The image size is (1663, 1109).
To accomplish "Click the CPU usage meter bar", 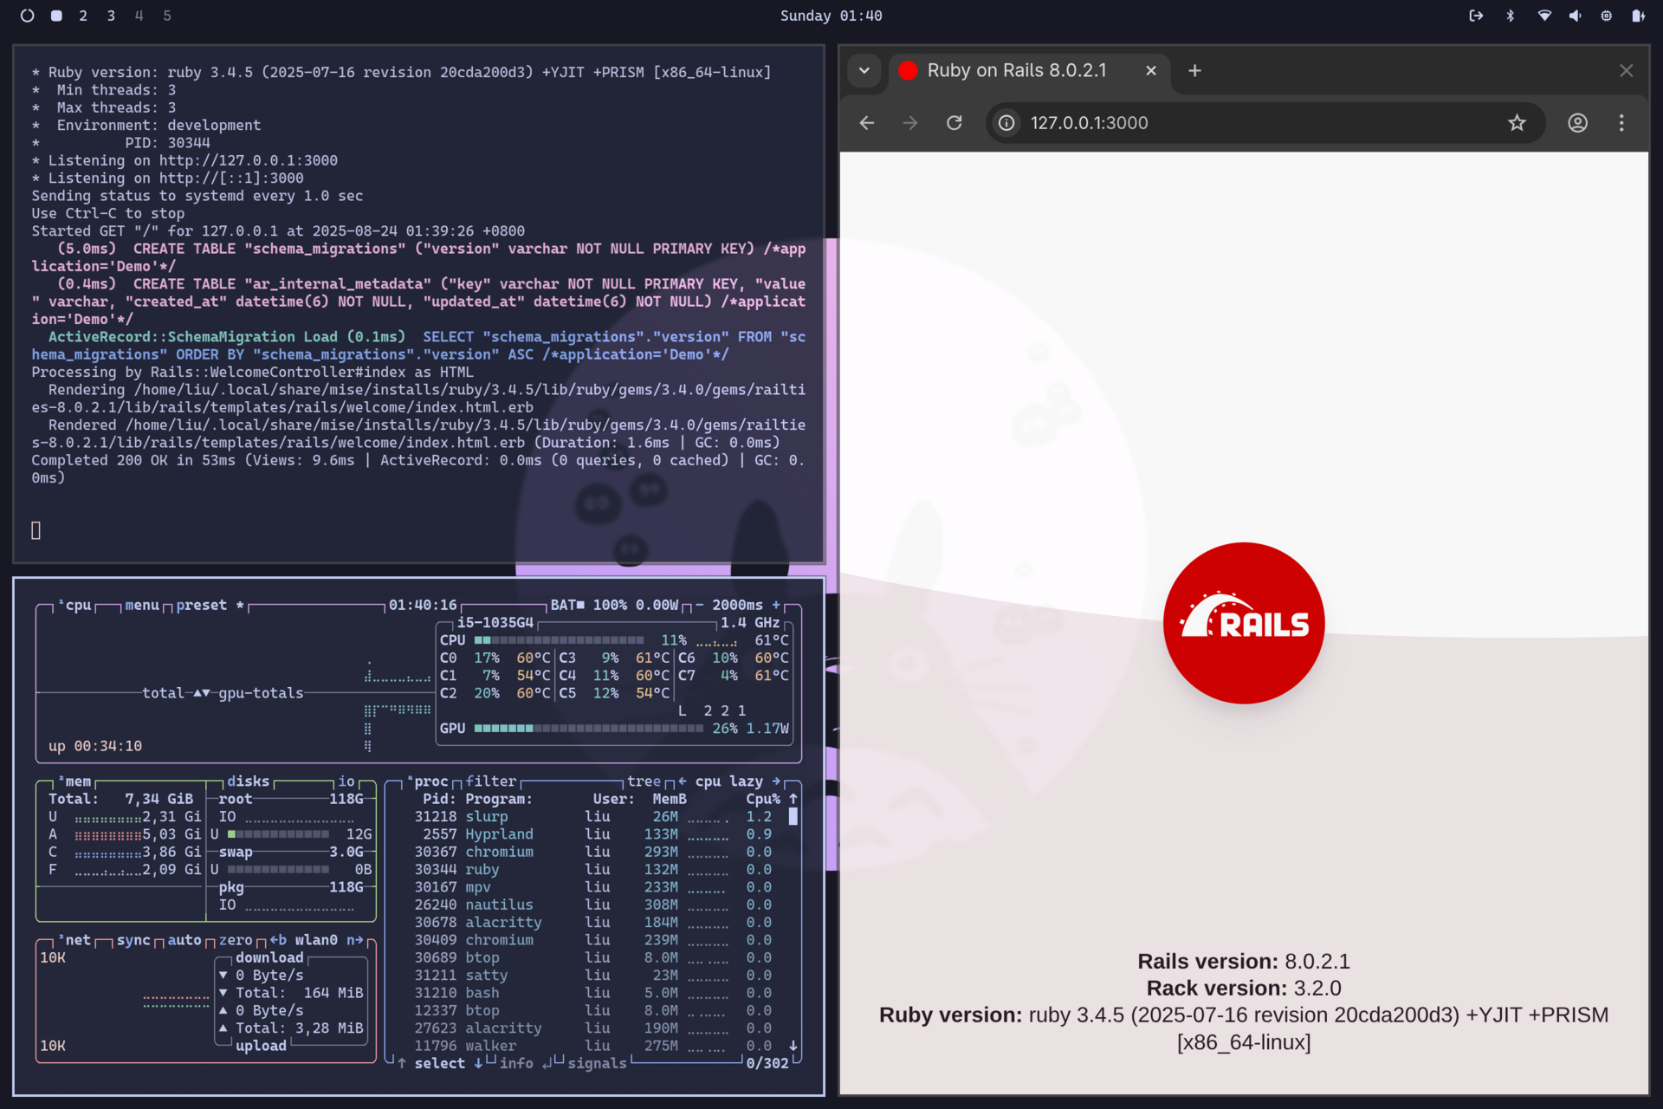I will click(560, 640).
